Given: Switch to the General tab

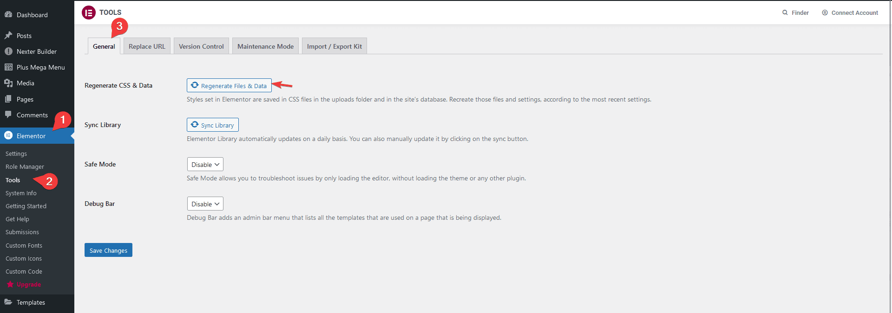Looking at the screenshot, I should point(104,46).
